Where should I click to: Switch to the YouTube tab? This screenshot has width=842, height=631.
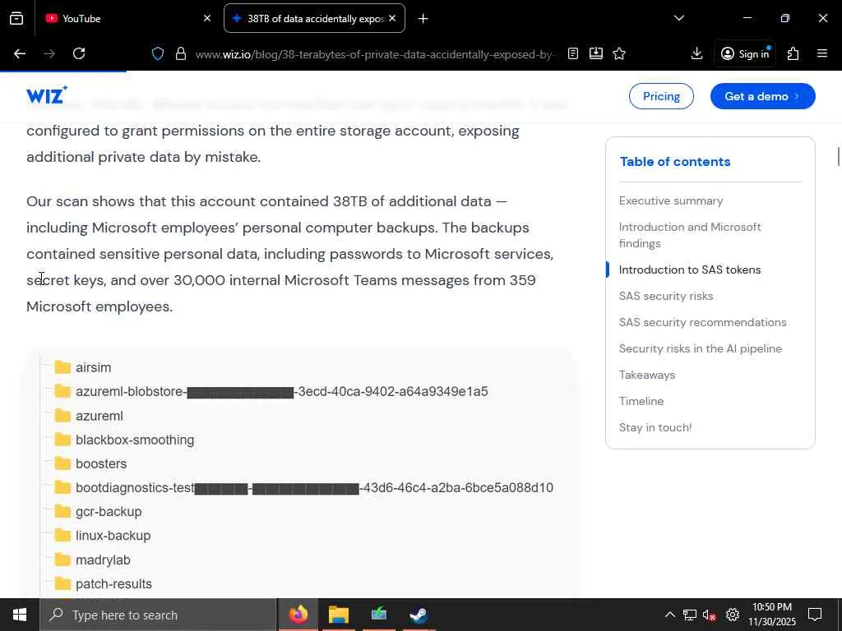tap(127, 18)
